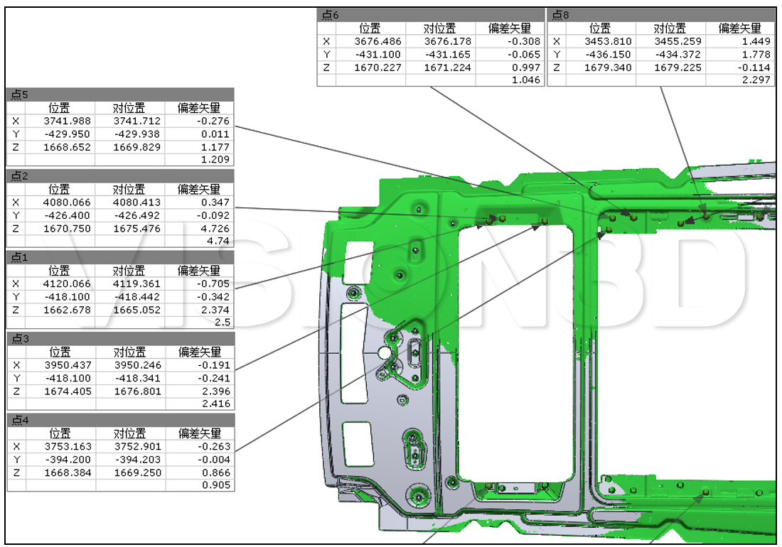Click the 点6 annotation title bar

coord(431,15)
